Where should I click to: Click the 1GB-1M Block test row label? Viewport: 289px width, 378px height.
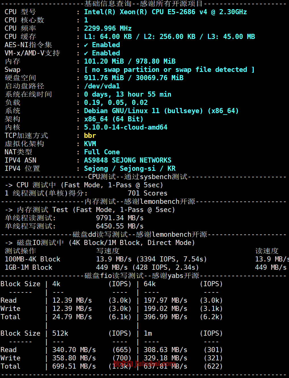coord(29,267)
